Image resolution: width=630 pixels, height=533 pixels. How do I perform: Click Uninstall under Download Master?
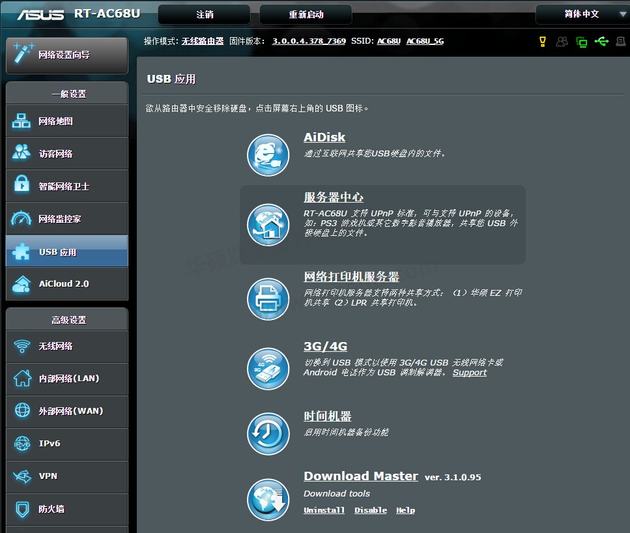coord(324,510)
